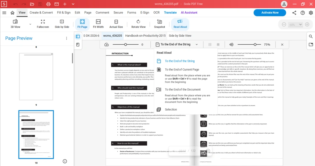Switch to Side by Side View tab
Image resolution: width=315 pixels, height=166 pixels.
(x=180, y=36)
